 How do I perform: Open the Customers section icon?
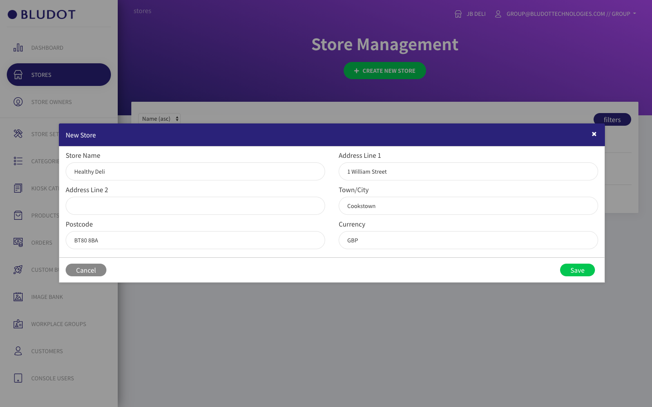click(18, 351)
